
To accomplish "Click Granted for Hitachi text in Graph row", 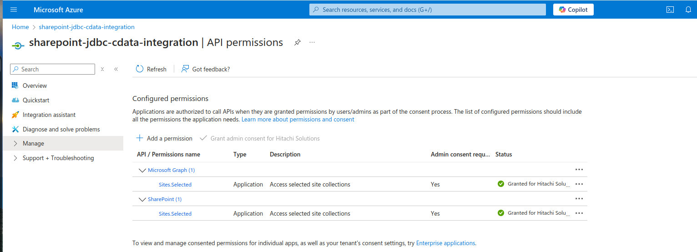I will (x=539, y=184).
